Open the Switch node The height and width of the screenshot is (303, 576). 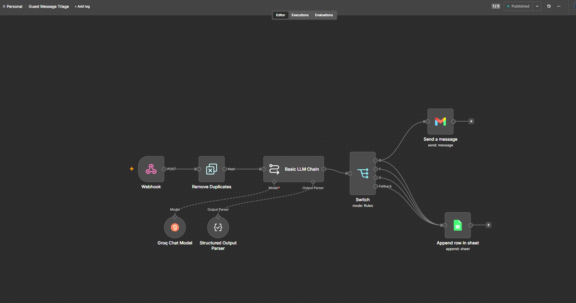[x=363, y=173]
